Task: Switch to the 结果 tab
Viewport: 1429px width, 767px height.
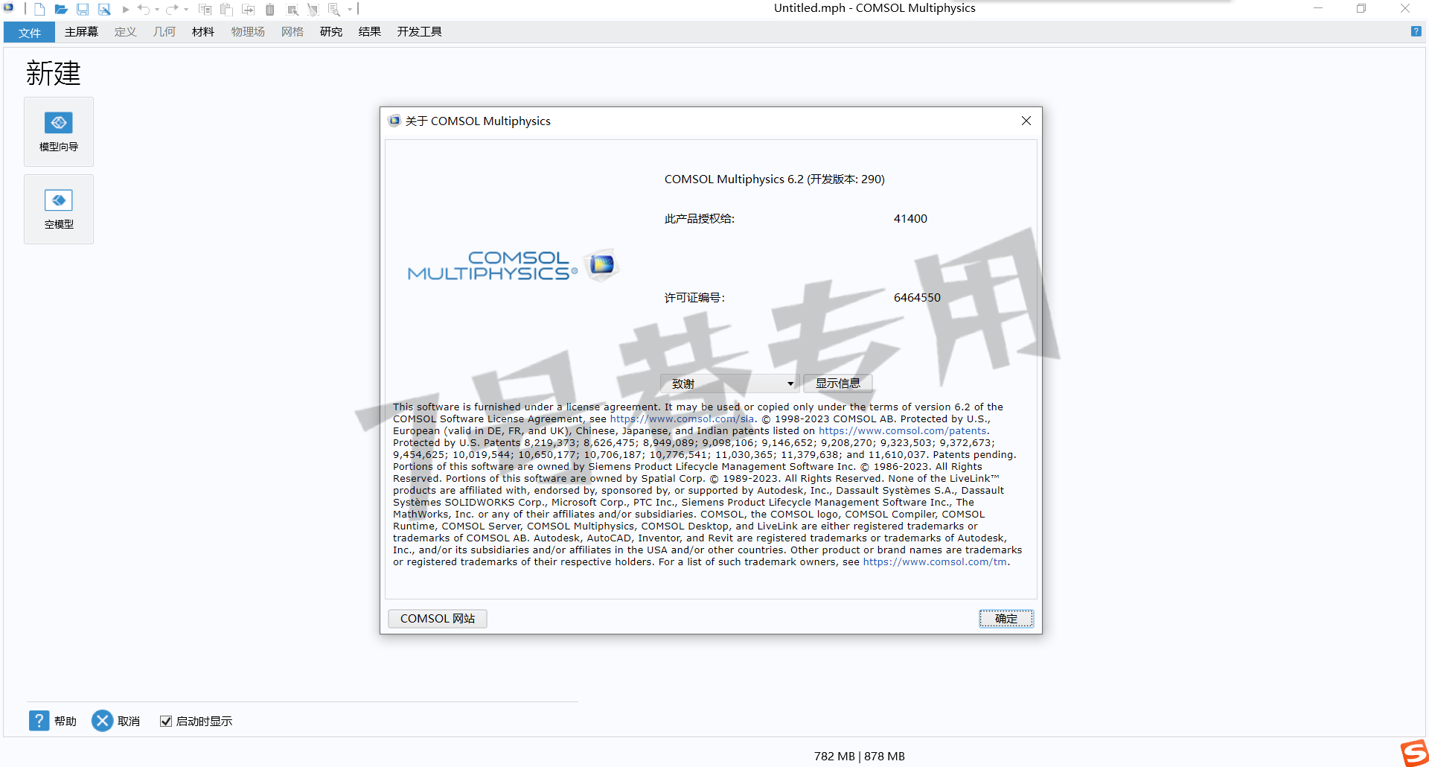Action: [369, 32]
